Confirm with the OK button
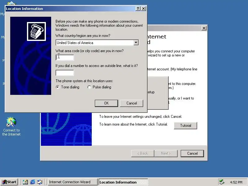248x186 pixels. click(x=106, y=103)
